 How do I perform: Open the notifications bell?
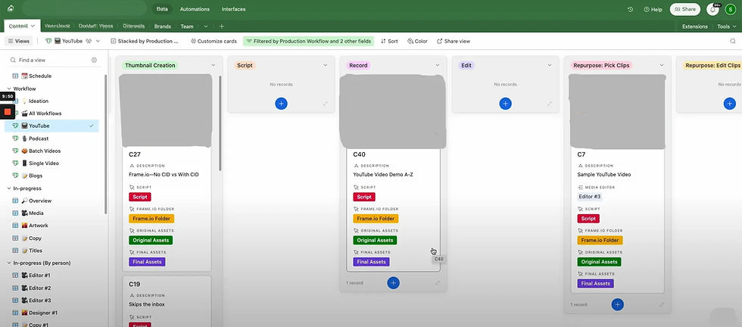(x=712, y=9)
